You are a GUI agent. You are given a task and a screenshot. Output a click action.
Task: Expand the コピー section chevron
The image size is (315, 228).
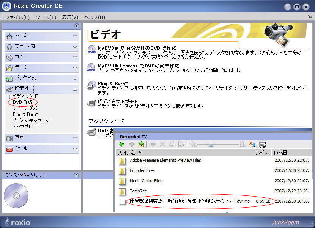tap(75, 58)
